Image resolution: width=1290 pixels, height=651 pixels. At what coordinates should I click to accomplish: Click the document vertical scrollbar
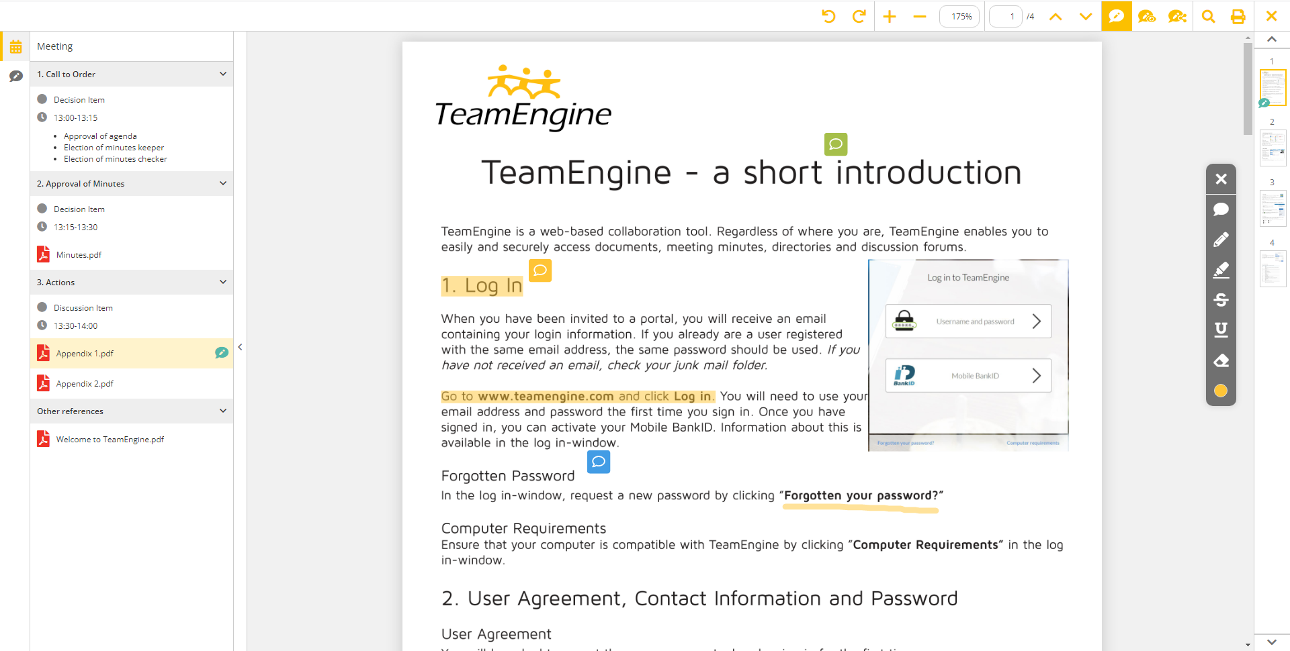tap(1248, 89)
